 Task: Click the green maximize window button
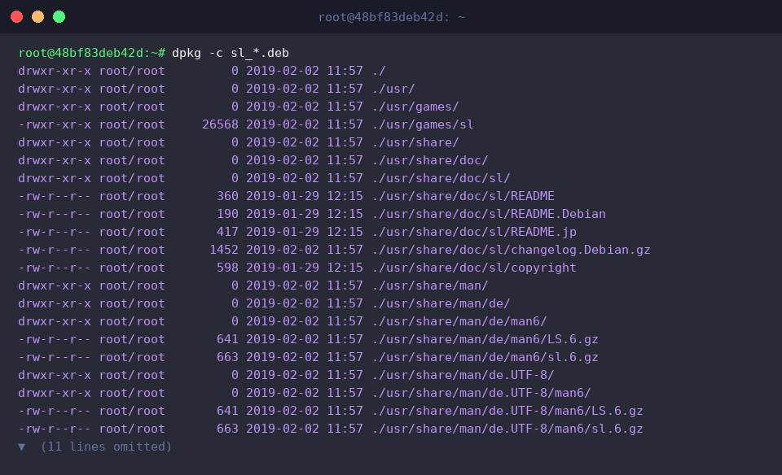click(x=59, y=17)
